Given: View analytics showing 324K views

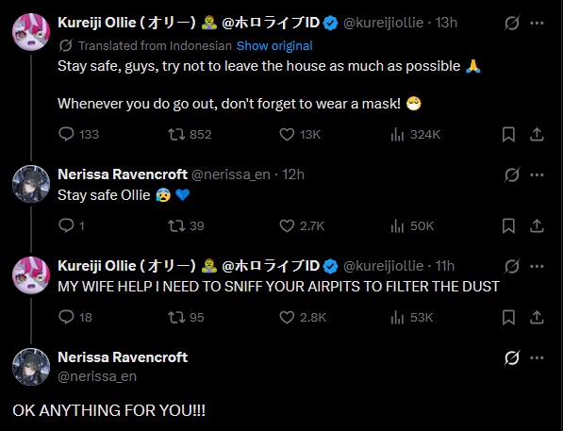Looking at the screenshot, I should (x=397, y=135).
